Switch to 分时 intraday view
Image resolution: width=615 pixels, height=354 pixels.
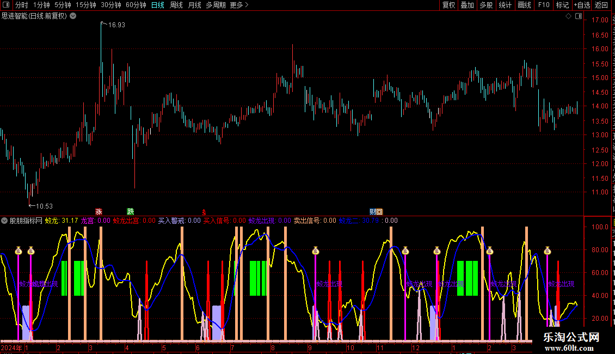pos(22,5)
